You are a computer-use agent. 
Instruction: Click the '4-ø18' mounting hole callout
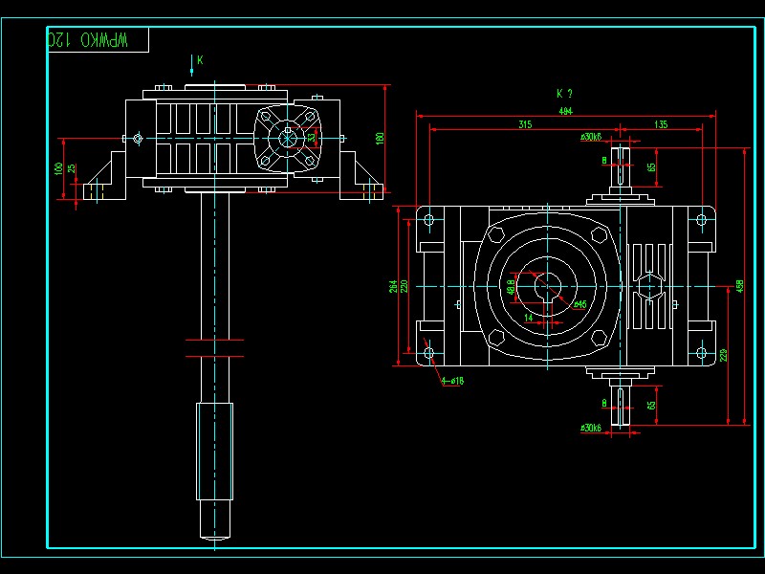tap(452, 381)
